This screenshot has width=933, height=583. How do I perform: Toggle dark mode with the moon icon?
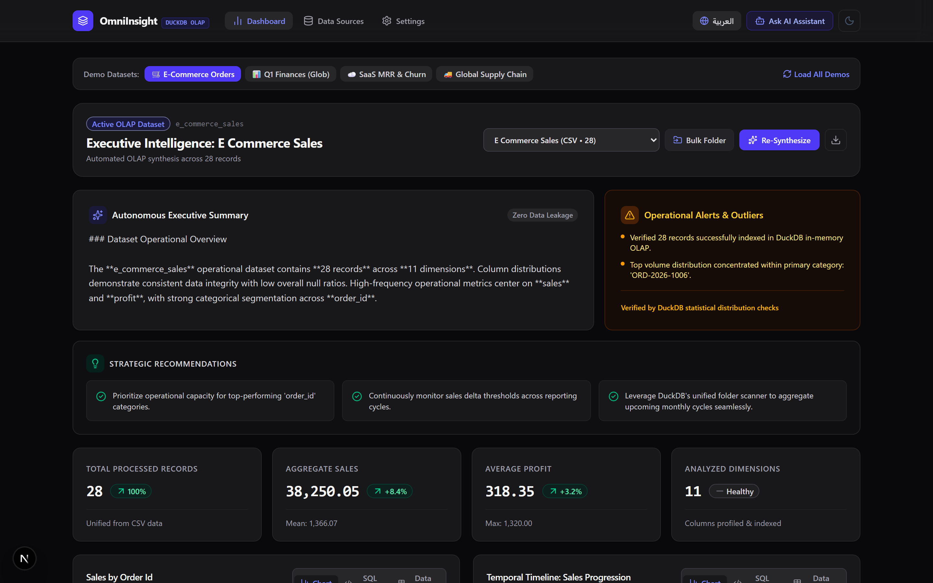click(849, 21)
